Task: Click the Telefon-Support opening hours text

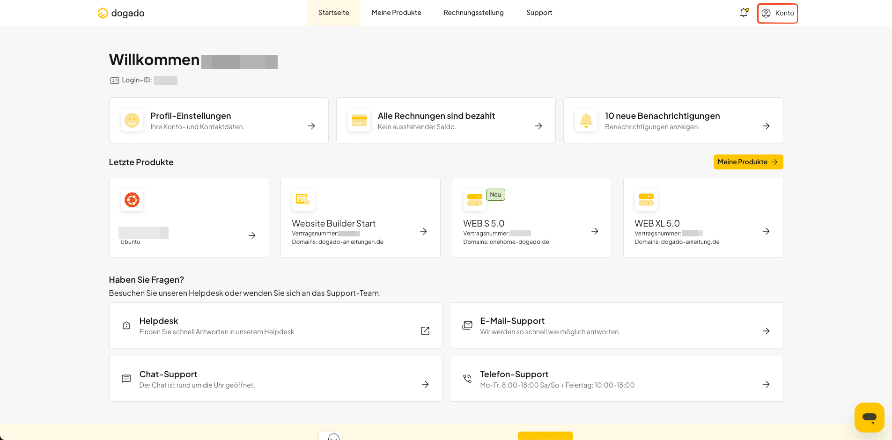Action: coord(557,385)
